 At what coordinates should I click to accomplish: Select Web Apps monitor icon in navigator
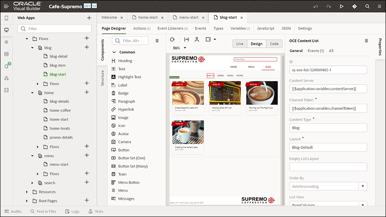pyautogui.click(x=6, y=30)
